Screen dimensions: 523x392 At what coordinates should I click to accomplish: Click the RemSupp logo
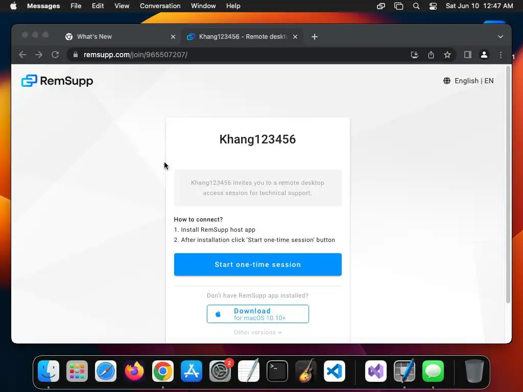57,81
